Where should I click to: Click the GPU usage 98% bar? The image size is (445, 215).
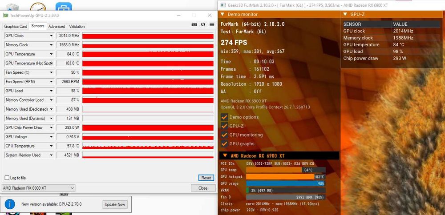(286, 183)
